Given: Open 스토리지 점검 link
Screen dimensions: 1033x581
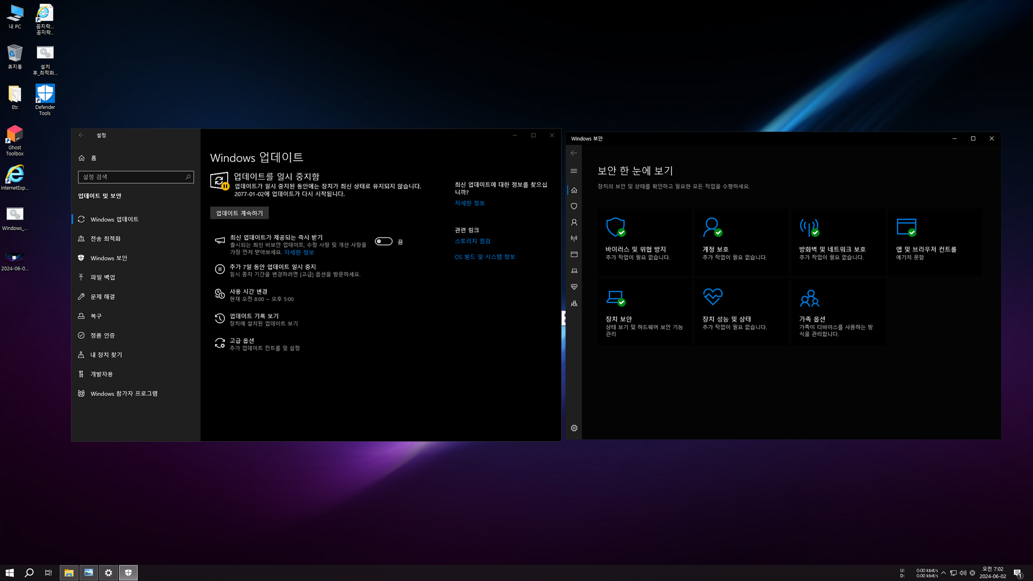Looking at the screenshot, I should click(x=473, y=242).
